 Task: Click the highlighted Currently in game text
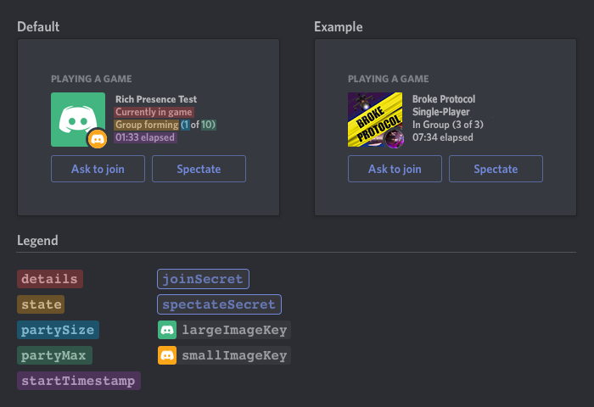click(154, 112)
